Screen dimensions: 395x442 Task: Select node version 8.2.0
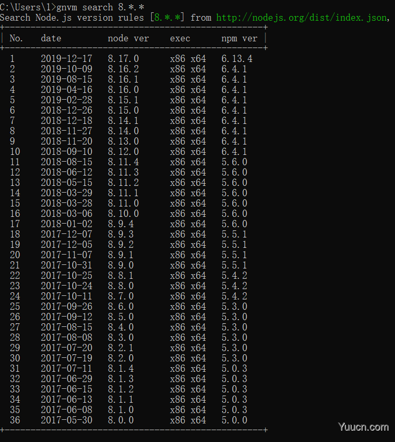pyautogui.click(x=121, y=358)
